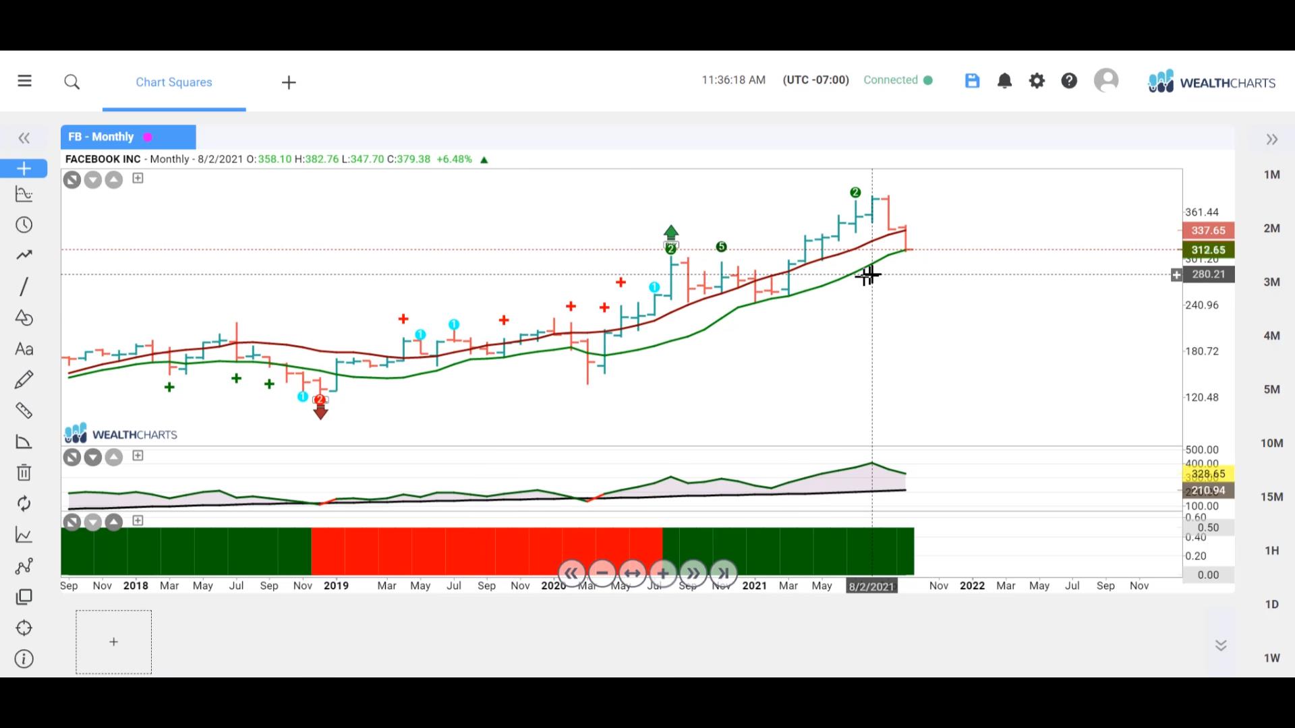Maximize the middle indicator pane
The width and height of the screenshot is (1295, 728).
[138, 456]
